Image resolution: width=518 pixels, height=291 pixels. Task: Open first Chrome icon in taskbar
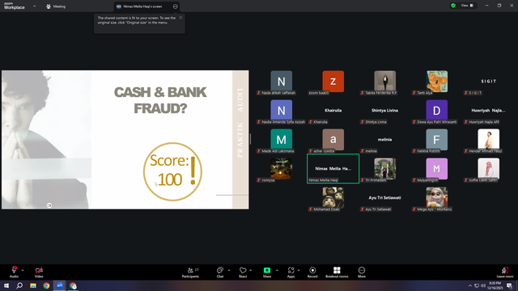coord(46,285)
